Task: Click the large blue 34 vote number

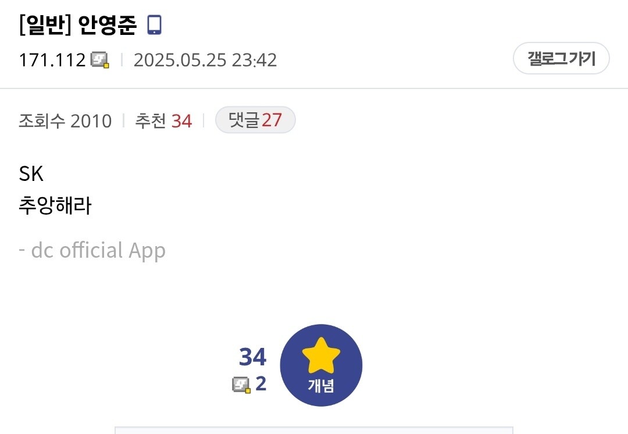Action: 253,357
